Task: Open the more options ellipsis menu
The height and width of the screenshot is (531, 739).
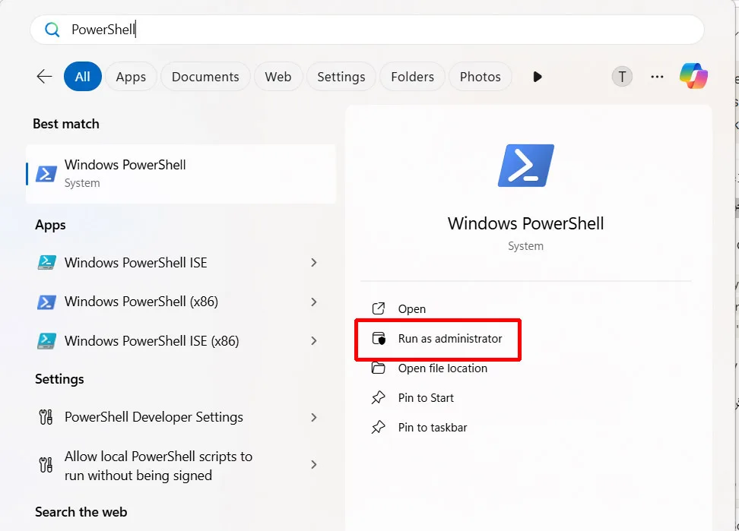Action: click(658, 77)
